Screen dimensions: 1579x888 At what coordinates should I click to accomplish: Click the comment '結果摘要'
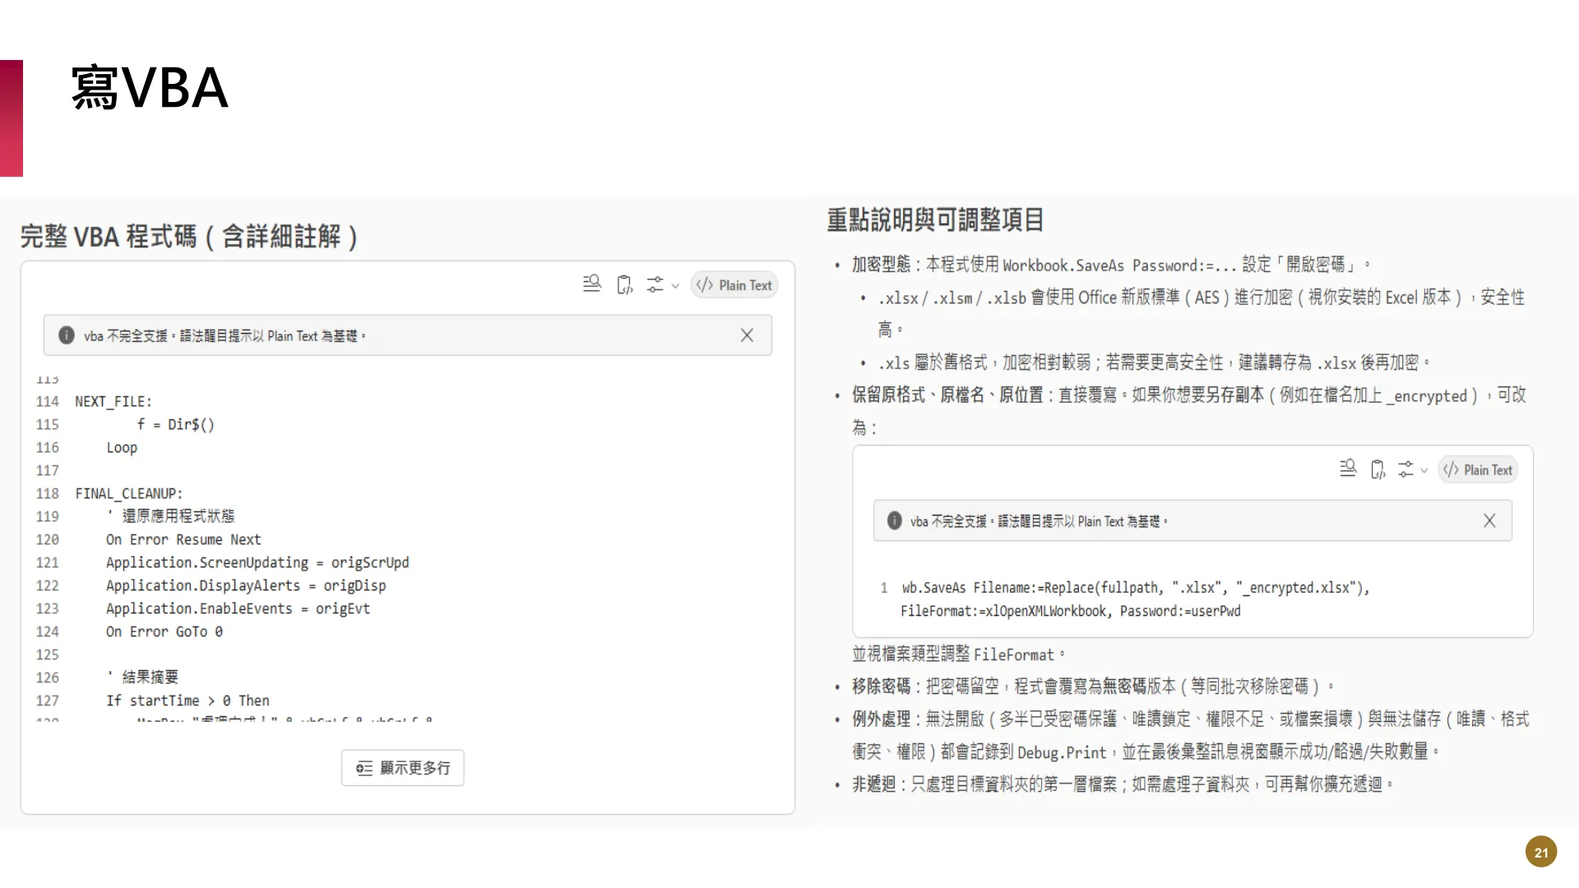143,677
